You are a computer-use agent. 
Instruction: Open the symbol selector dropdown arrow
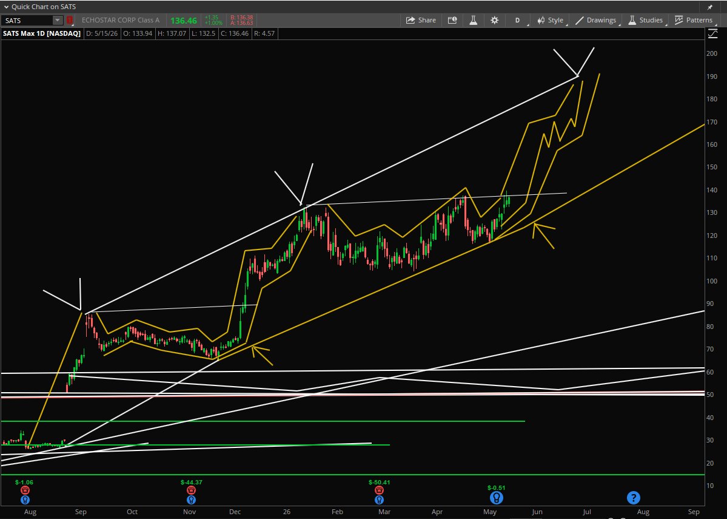(58, 21)
